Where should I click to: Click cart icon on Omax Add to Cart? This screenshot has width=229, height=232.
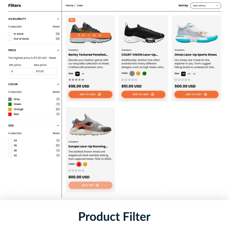(x=205, y=94)
